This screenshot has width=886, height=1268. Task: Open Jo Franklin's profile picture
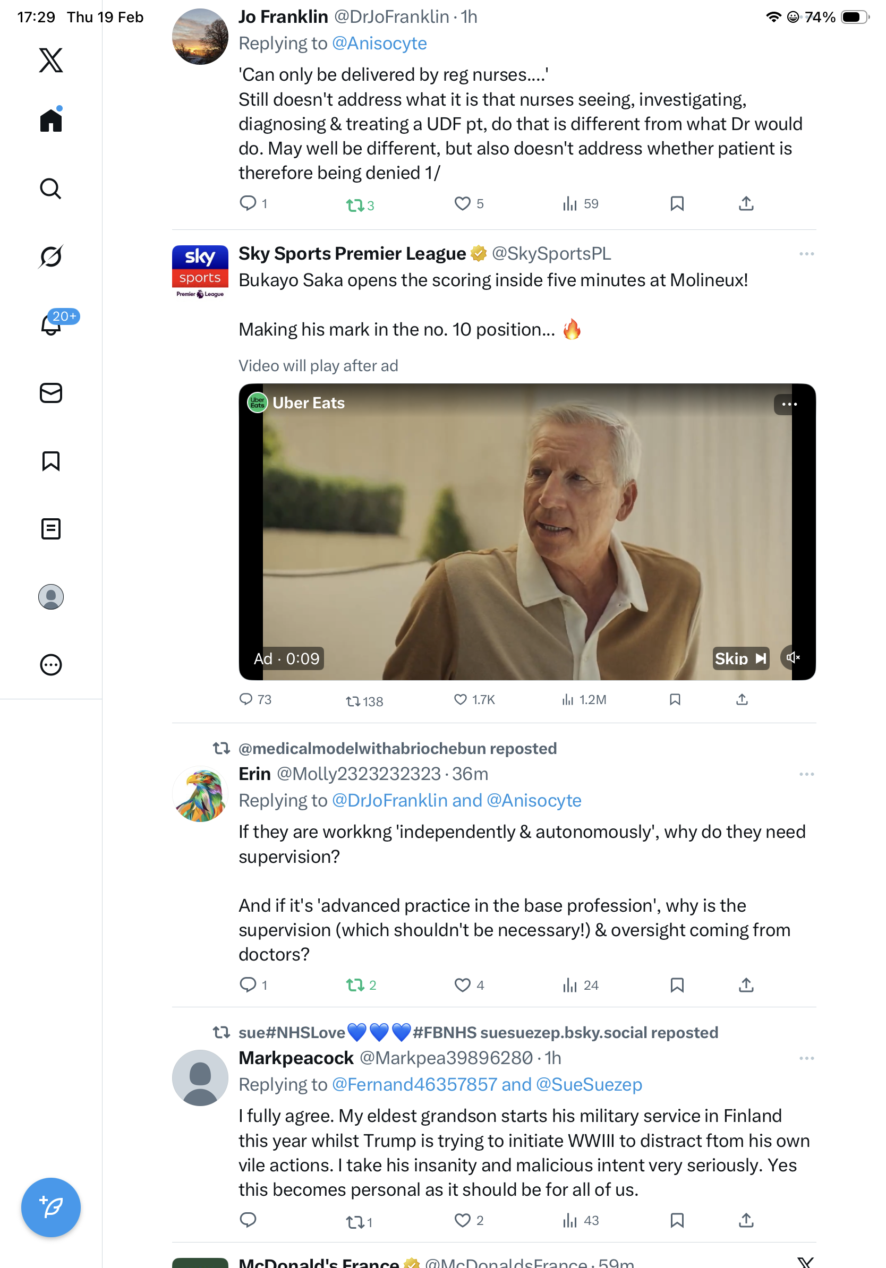[200, 37]
